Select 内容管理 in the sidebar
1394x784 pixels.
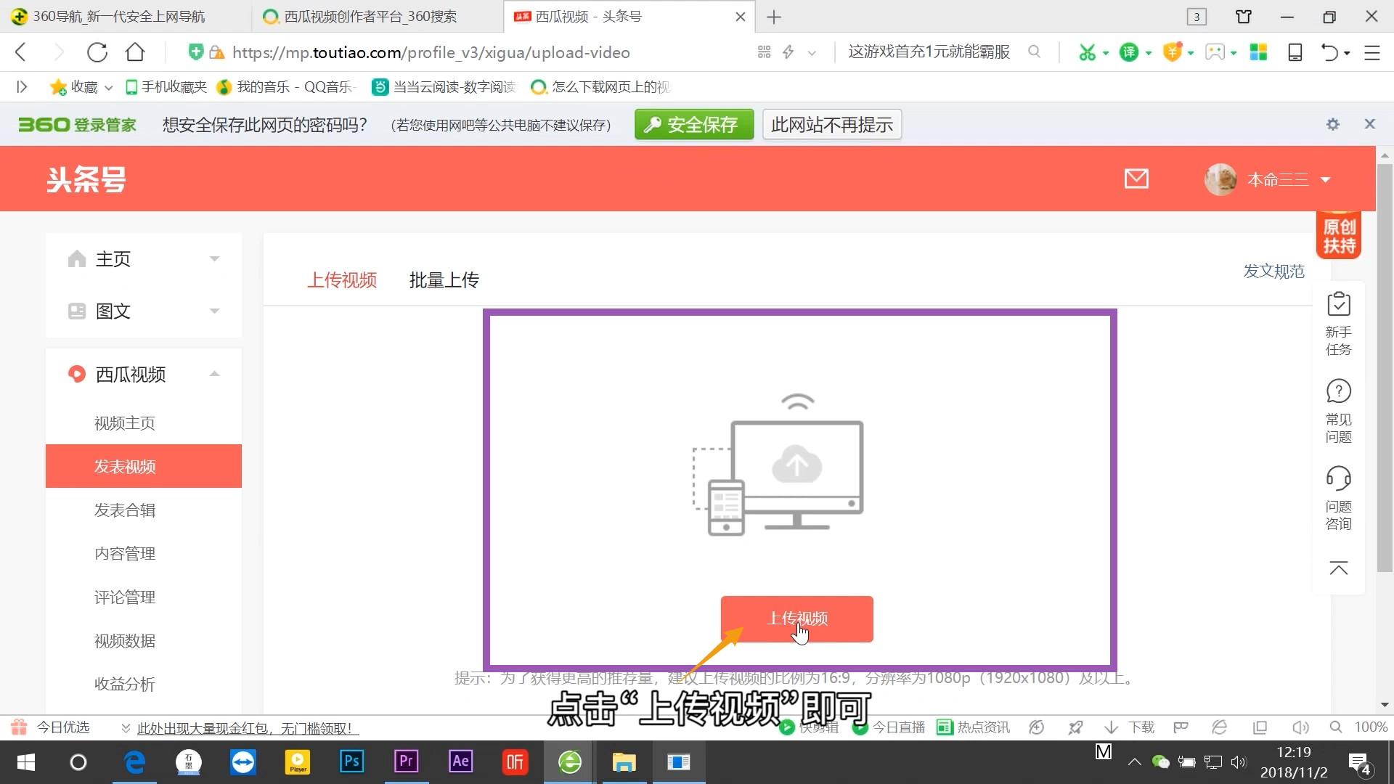point(125,554)
